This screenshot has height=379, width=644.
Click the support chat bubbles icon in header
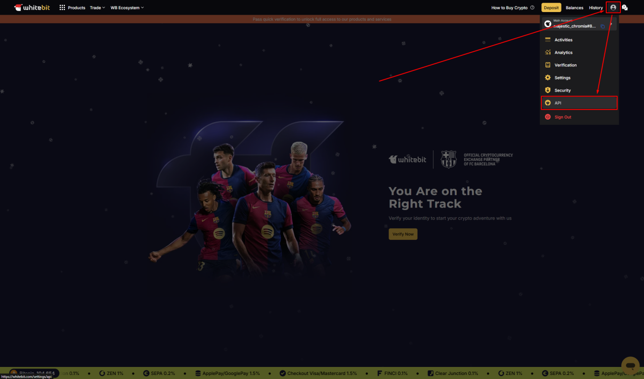(x=625, y=8)
